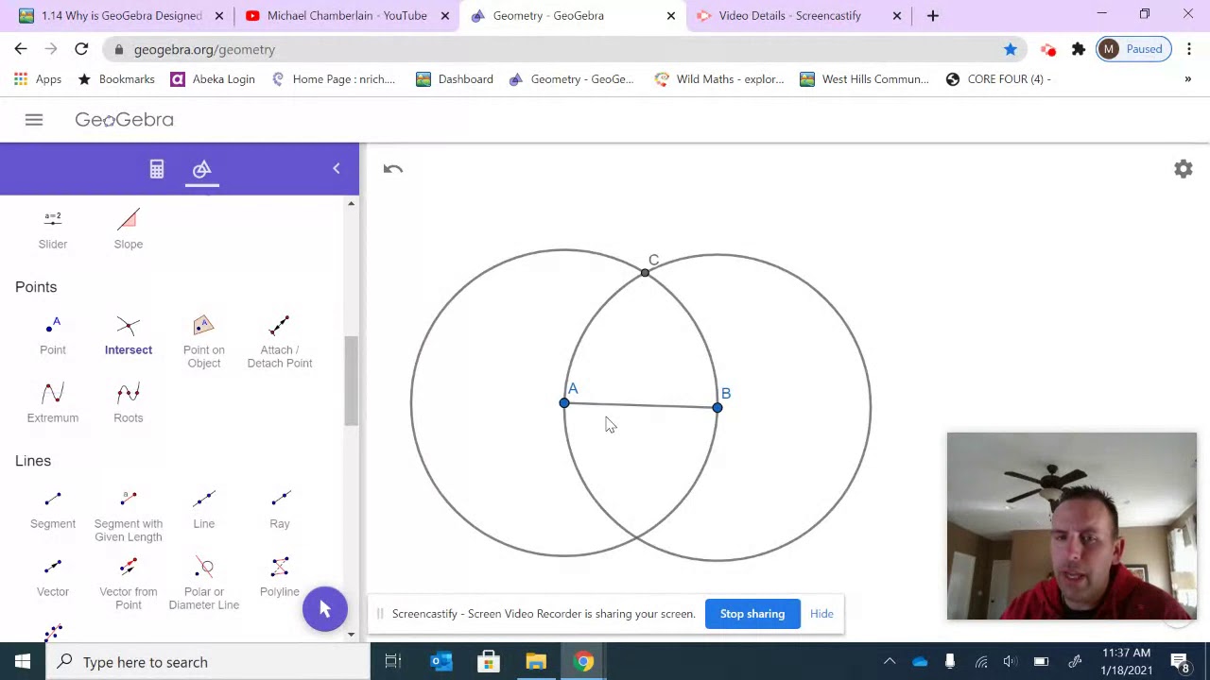Reload the GeoGebra page
Viewport: 1210px width, 680px height.
(81, 49)
